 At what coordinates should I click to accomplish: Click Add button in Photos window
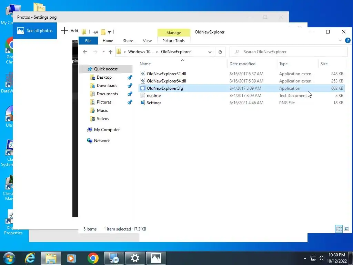(70, 31)
